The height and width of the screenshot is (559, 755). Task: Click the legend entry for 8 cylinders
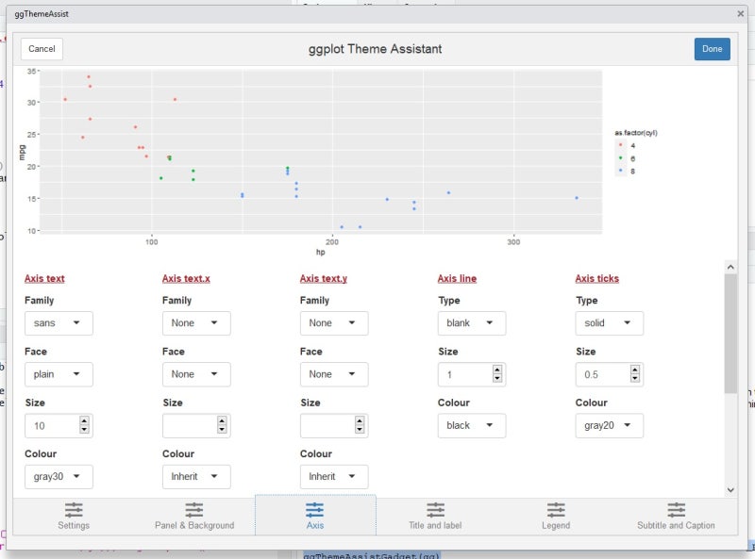(626, 172)
